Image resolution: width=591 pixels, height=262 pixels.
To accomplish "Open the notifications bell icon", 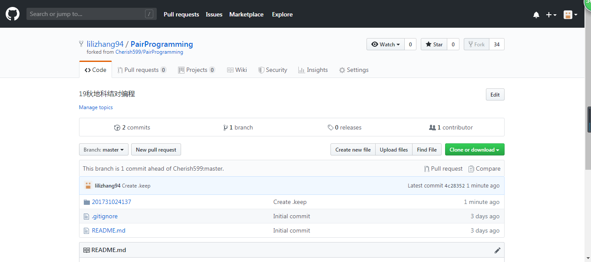I will [536, 15].
